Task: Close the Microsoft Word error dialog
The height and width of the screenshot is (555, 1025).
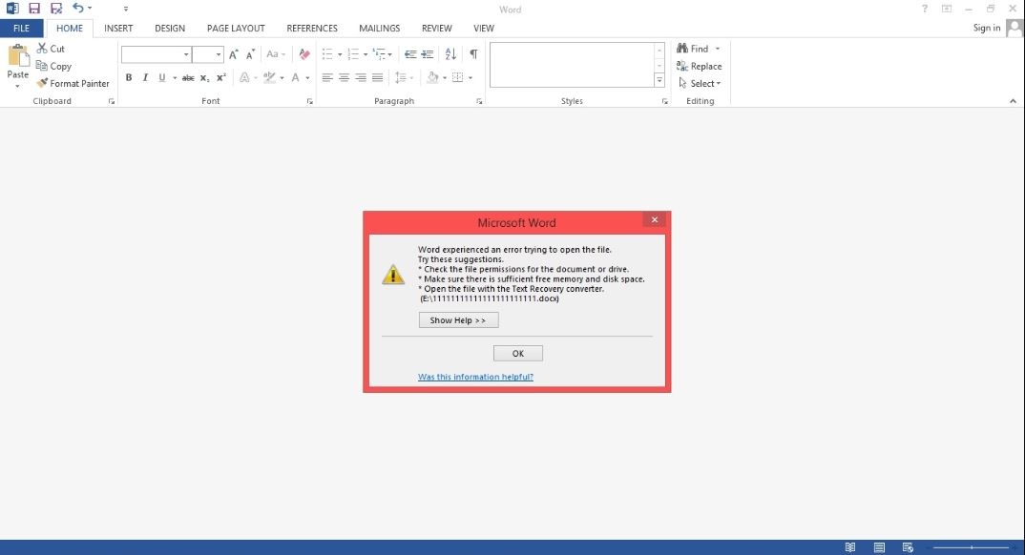Action: click(655, 219)
